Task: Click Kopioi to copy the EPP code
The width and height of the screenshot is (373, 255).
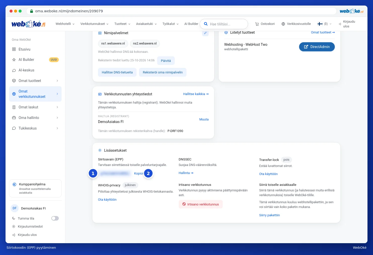Action: point(139,174)
